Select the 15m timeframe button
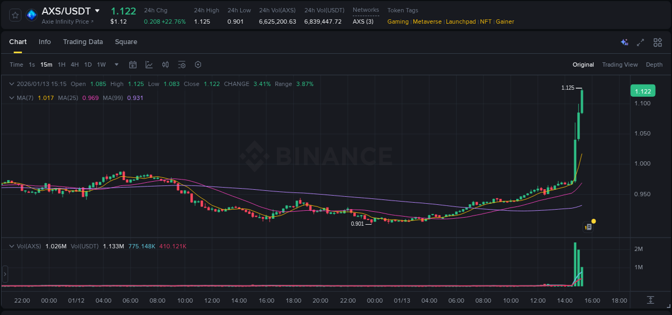The image size is (672, 315). 46,65
